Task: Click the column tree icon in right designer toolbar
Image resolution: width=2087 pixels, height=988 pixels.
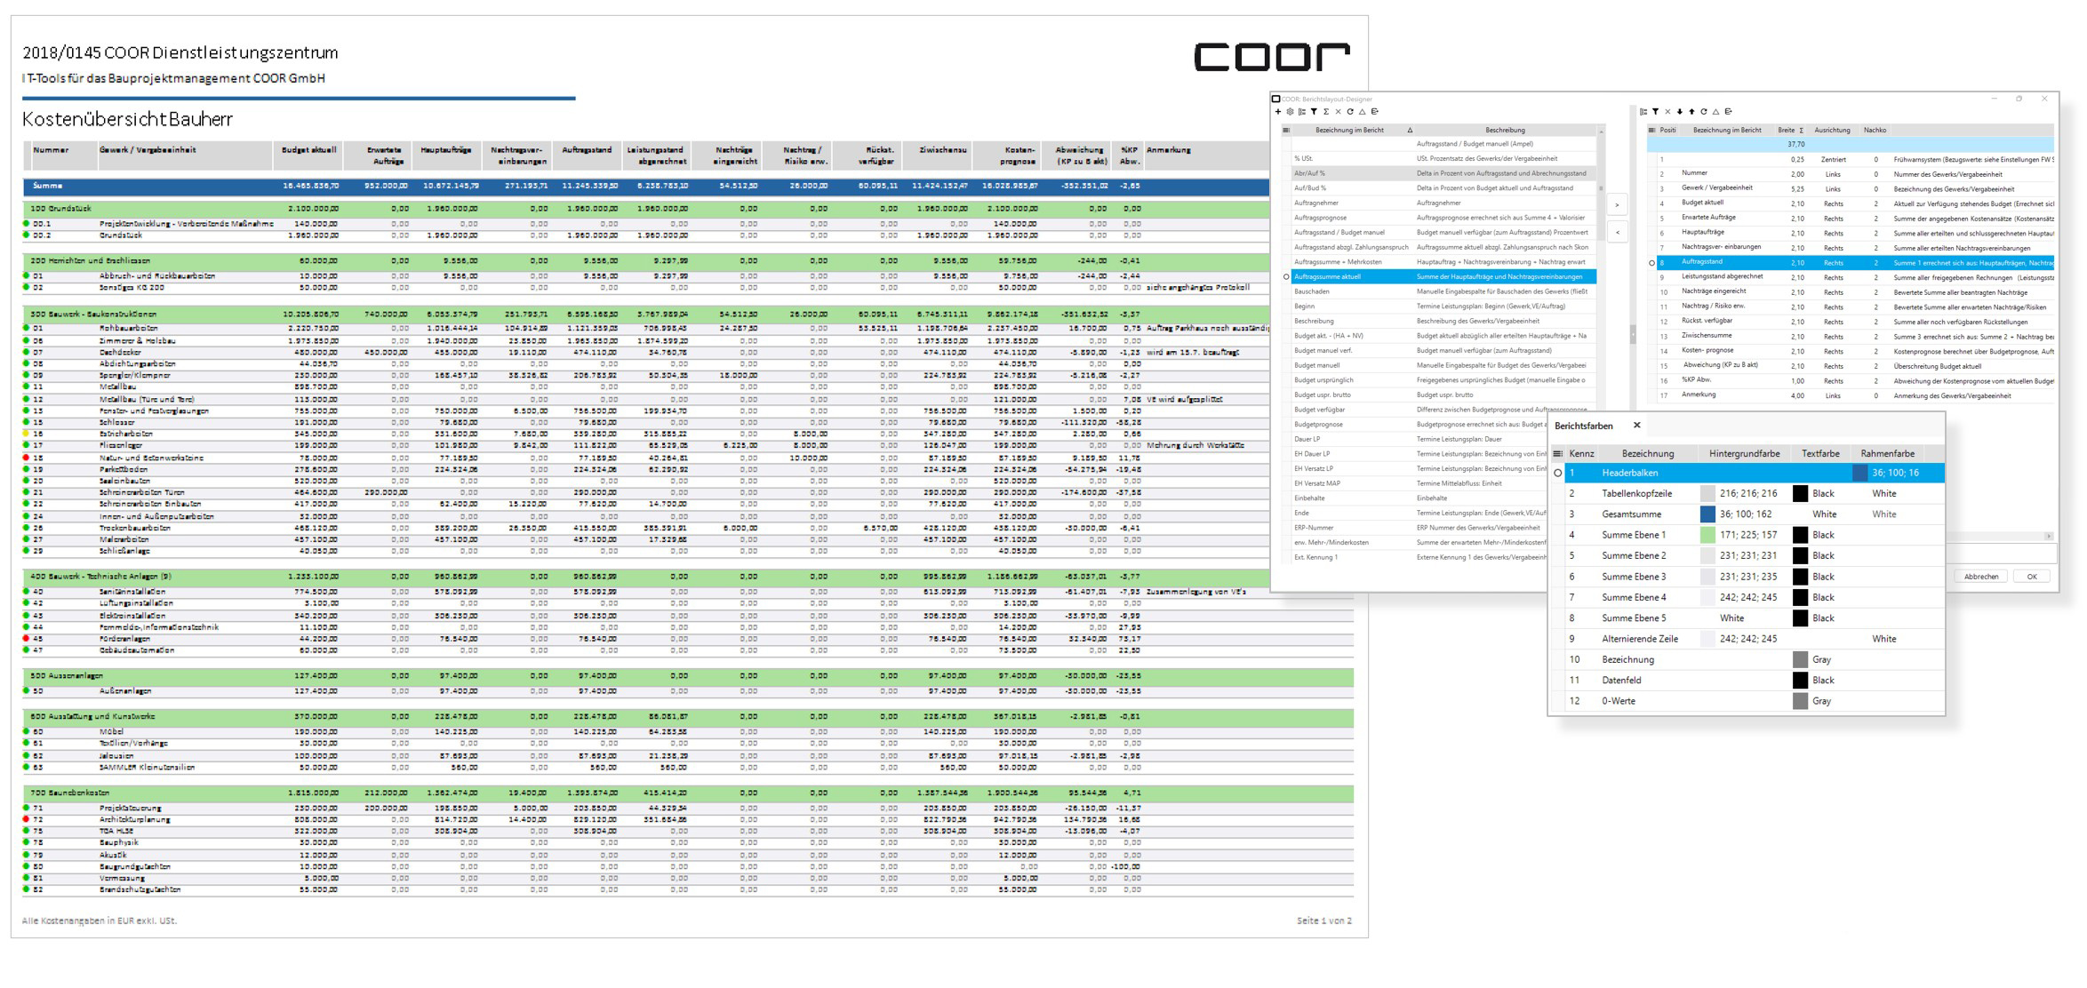Action: coord(1643,112)
